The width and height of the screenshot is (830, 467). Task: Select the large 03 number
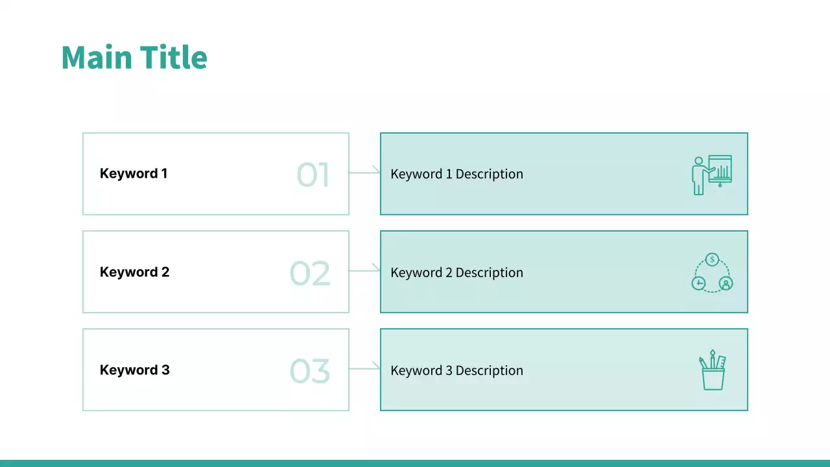[x=310, y=371]
